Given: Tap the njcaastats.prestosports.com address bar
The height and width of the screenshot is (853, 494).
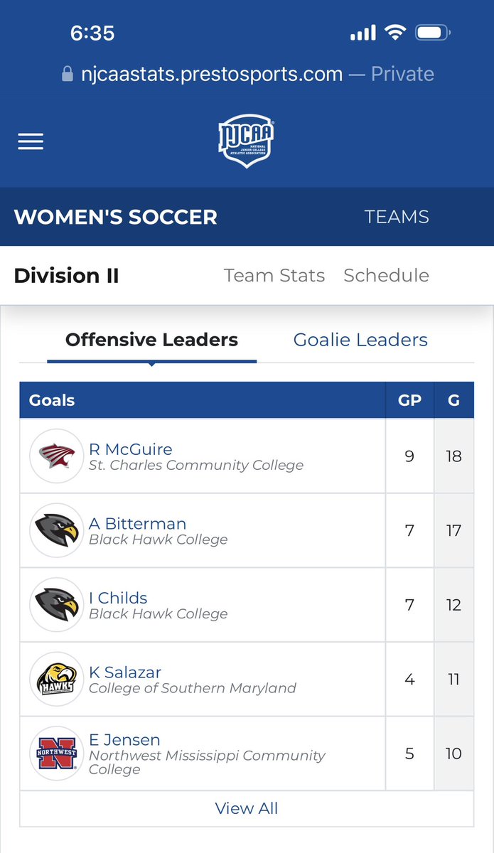Looking at the screenshot, I should click(212, 74).
